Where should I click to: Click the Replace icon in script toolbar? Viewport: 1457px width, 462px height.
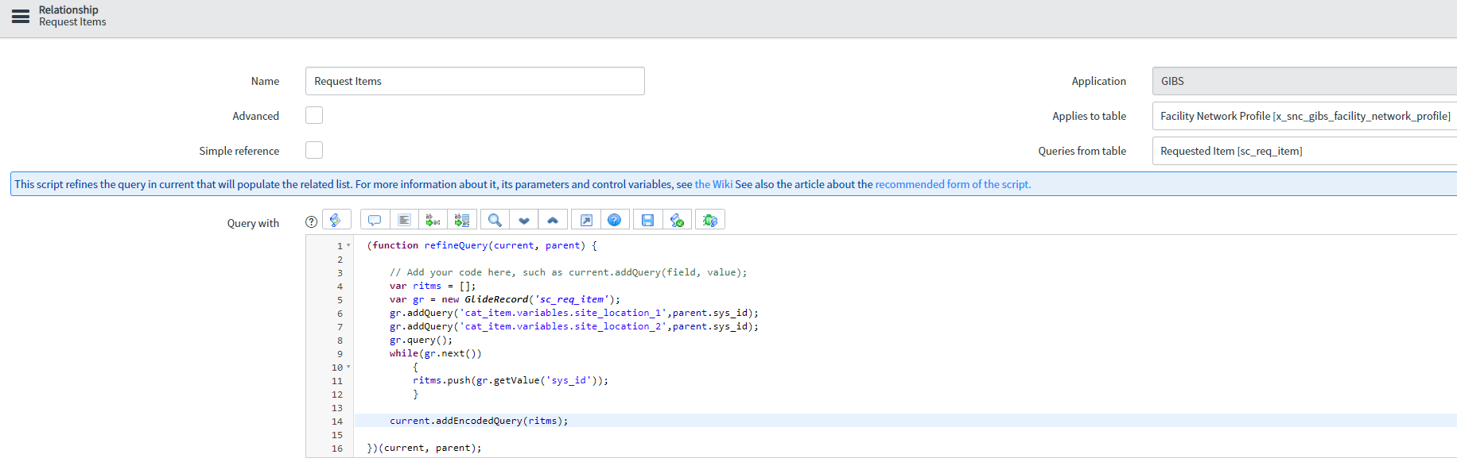(x=433, y=220)
